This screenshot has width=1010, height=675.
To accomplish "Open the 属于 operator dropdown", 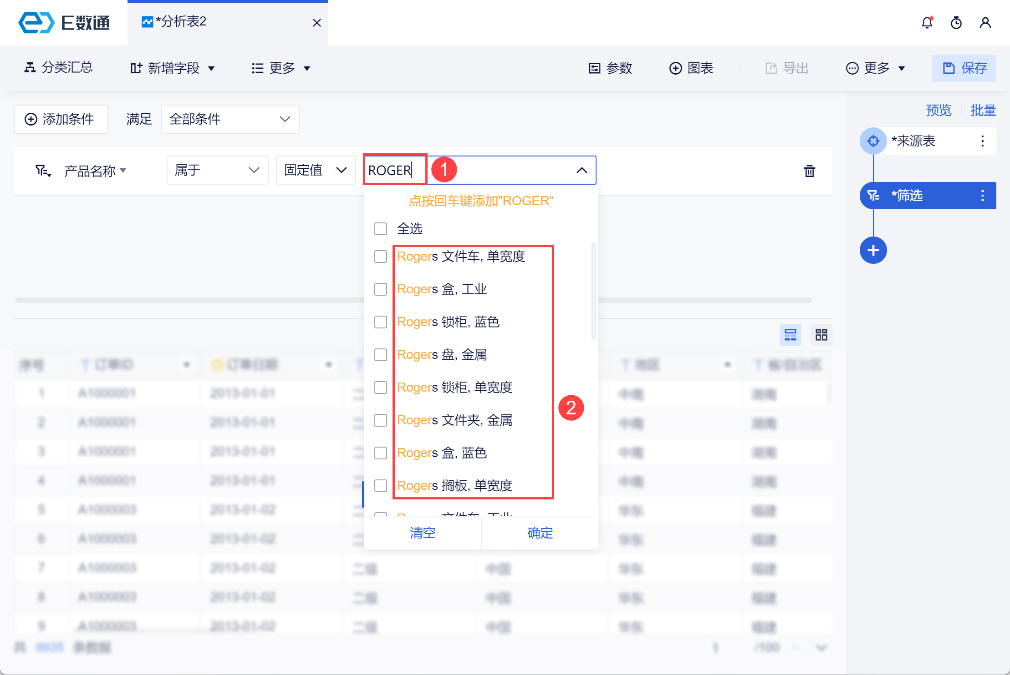I will (217, 170).
